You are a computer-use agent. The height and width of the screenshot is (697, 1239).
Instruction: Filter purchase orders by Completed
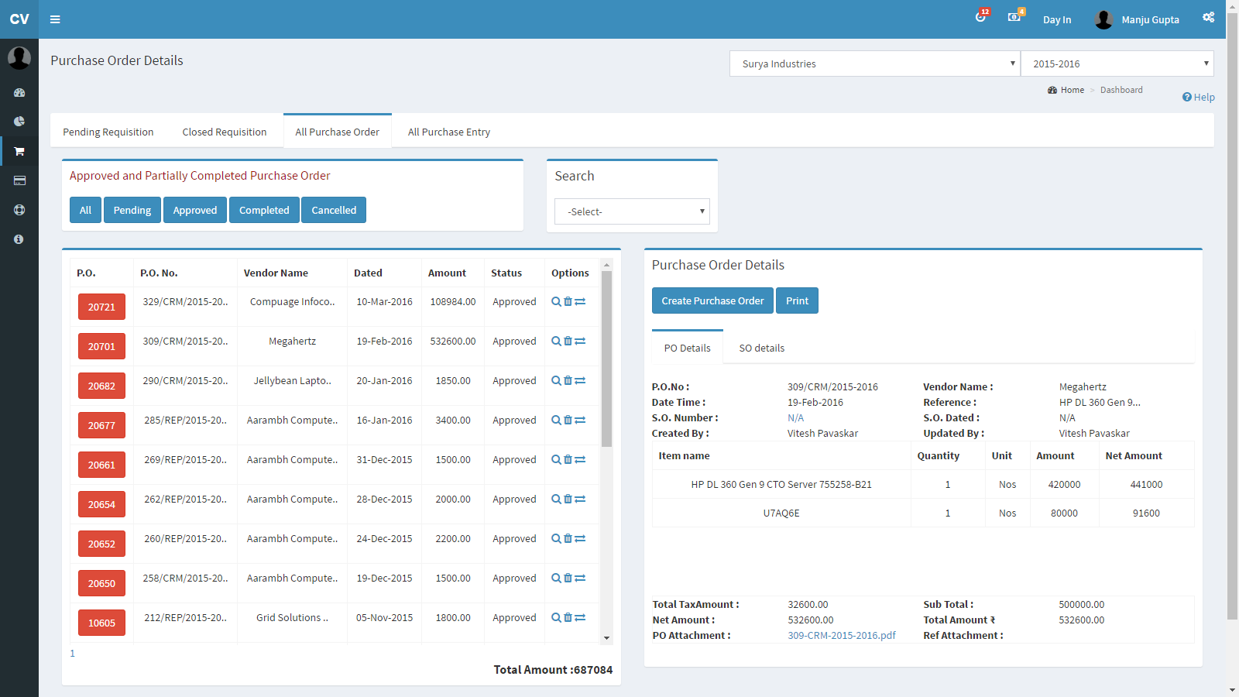[x=264, y=210]
